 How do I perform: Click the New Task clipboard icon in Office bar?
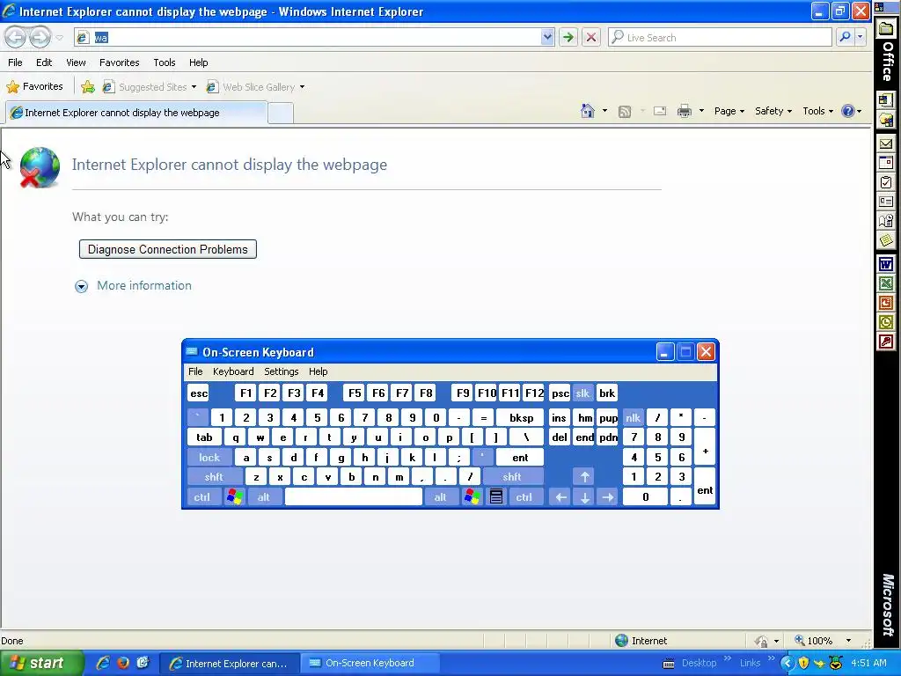coord(886,182)
